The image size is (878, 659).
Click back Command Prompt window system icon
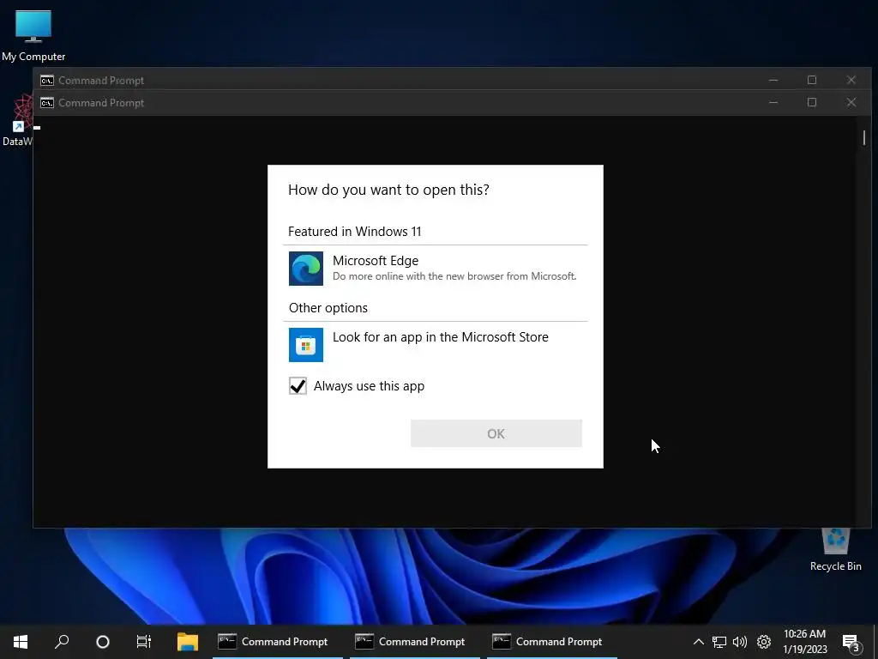[47, 80]
